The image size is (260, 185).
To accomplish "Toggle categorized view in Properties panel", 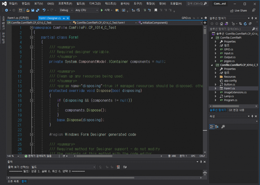I will click(x=212, y=126).
